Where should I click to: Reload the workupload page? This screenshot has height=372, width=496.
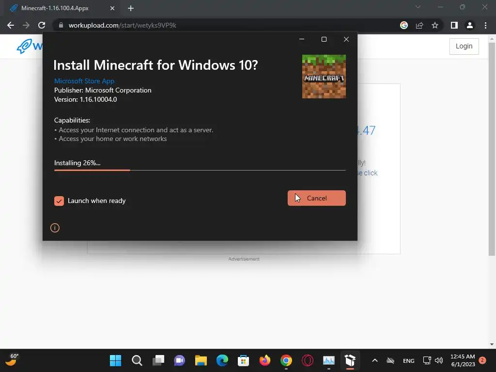click(x=42, y=25)
